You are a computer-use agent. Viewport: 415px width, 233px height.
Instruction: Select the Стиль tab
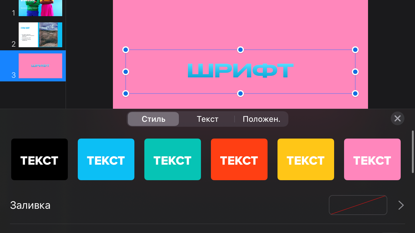(x=153, y=119)
